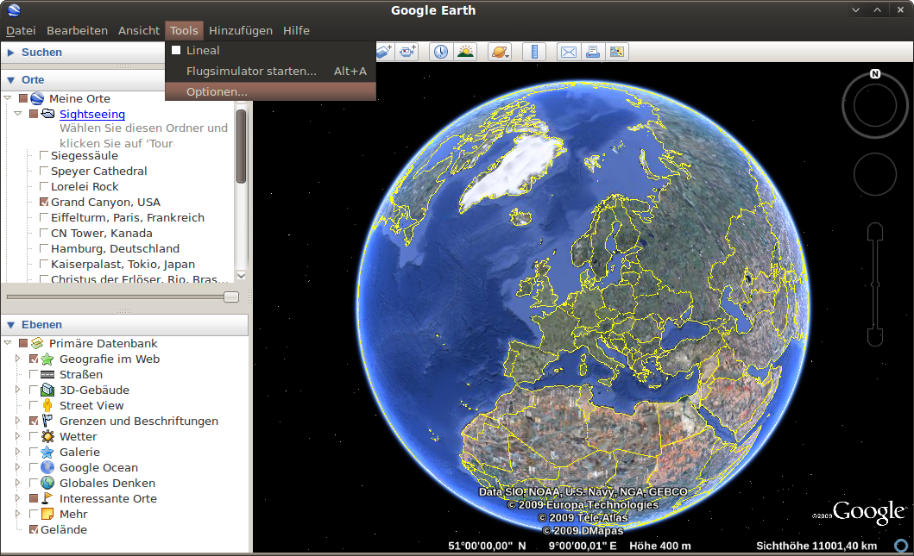The height and width of the screenshot is (556, 914).
Task: Click the zoom slider's bottom zoom-out end
Action: click(875, 337)
